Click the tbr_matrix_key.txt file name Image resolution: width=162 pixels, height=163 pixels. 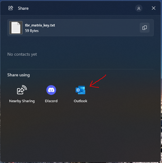pos(40,25)
